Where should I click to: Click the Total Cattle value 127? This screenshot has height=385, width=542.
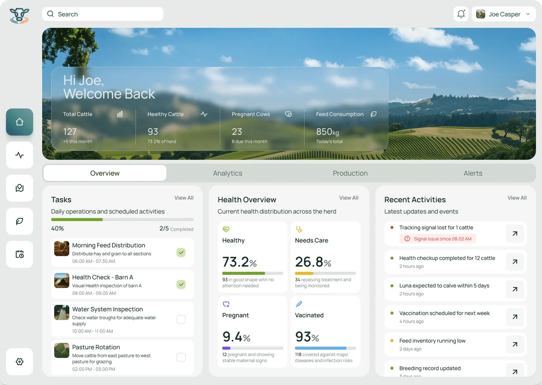[x=70, y=132]
